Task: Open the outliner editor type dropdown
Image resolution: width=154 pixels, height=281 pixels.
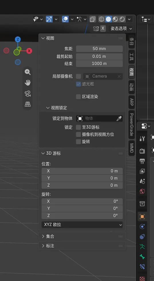Action: click(145, 19)
